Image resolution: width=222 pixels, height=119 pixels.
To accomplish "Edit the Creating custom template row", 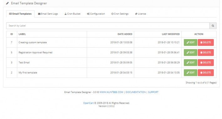I will [190, 42].
